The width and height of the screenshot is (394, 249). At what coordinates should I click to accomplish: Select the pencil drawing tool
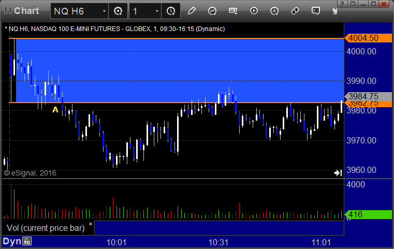click(192, 11)
